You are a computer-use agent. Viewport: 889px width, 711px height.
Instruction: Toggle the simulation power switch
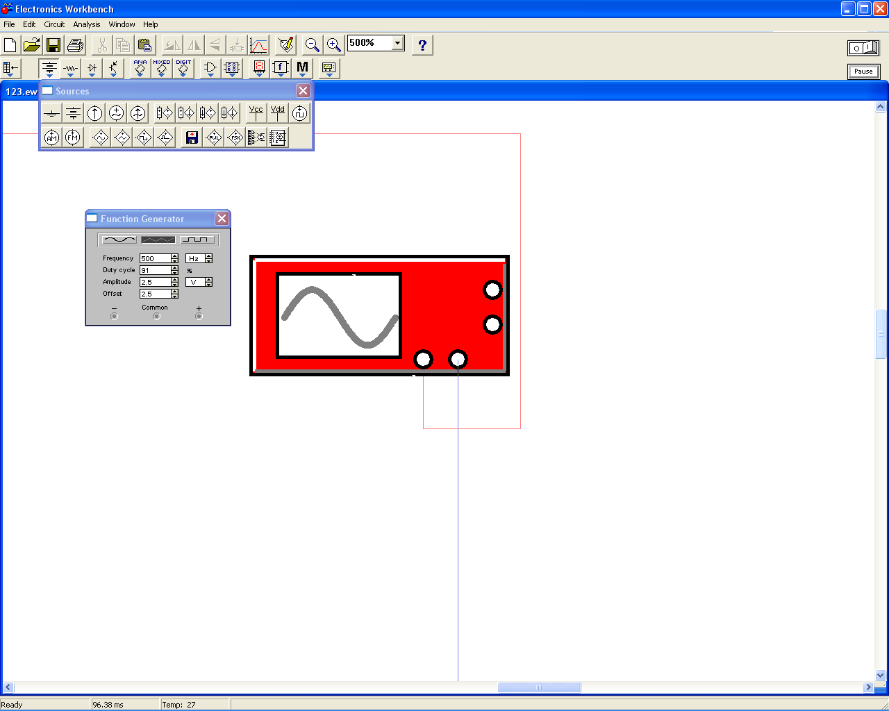[x=863, y=48]
